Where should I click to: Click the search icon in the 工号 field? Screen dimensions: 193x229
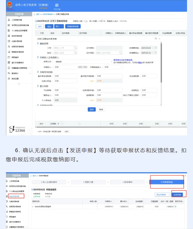click(75, 48)
